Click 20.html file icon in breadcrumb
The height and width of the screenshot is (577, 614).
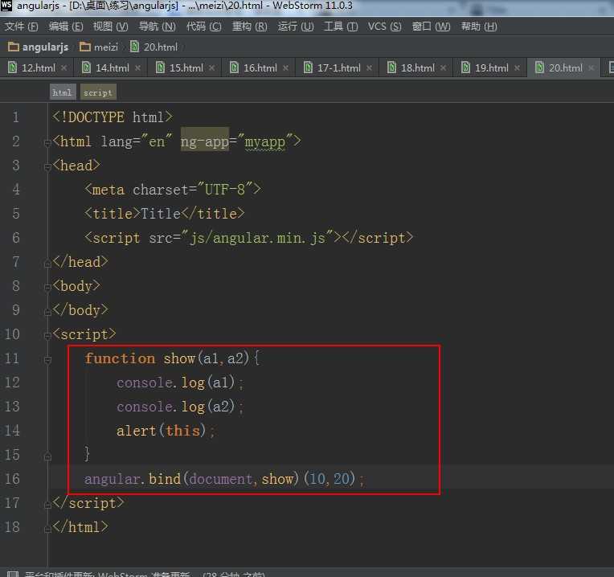[134, 47]
